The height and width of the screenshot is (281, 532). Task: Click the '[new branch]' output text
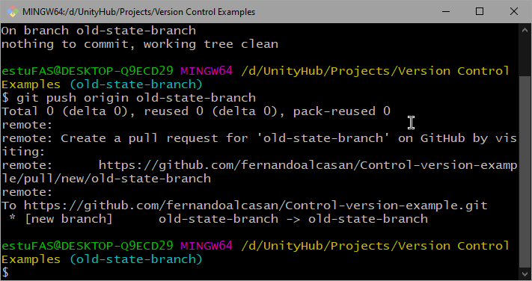coord(69,219)
